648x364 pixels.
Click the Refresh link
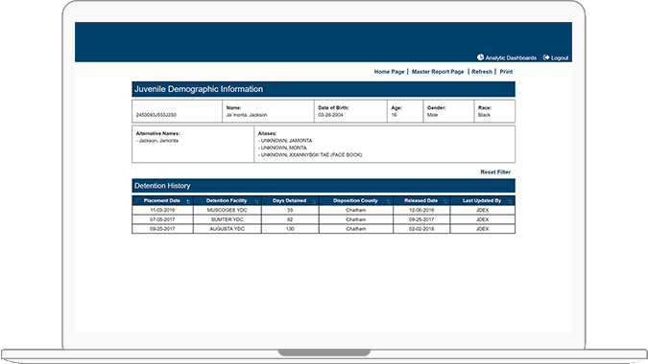[x=482, y=72]
